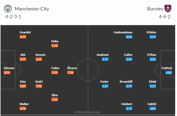Open the WhoScored.com watermark link
Screen dimensions: 177x116
pyautogui.click(x=87, y=112)
